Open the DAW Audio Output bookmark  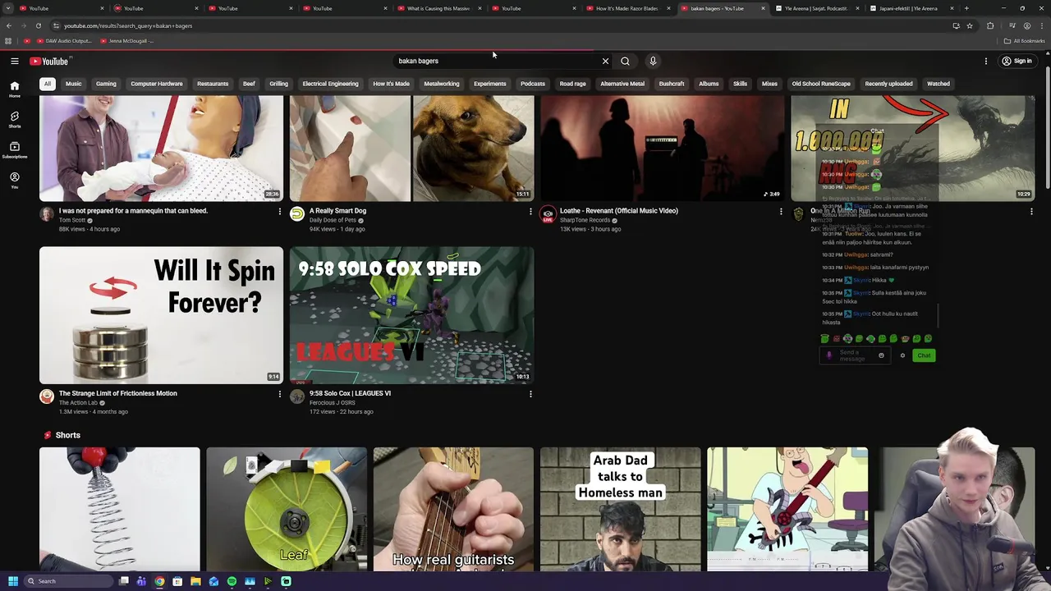[64, 41]
